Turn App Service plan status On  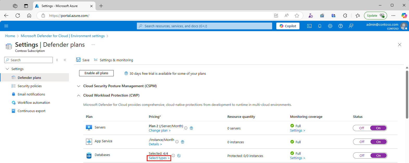pyautogui.click(x=379, y=142)
